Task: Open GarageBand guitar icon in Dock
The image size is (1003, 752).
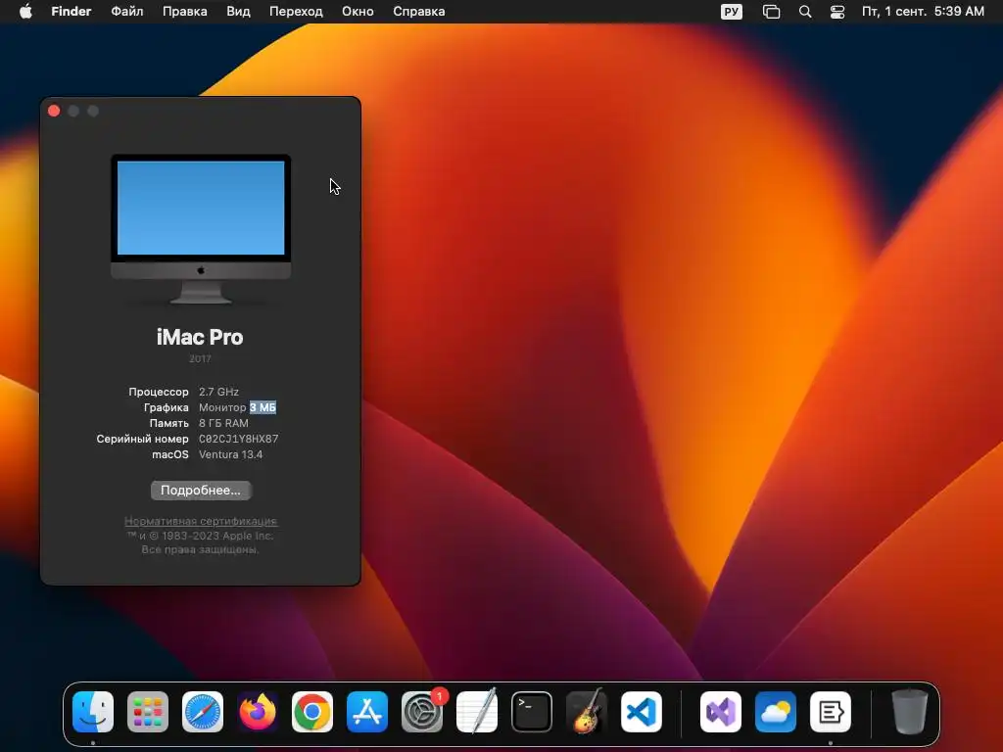Action: [587, 712]
